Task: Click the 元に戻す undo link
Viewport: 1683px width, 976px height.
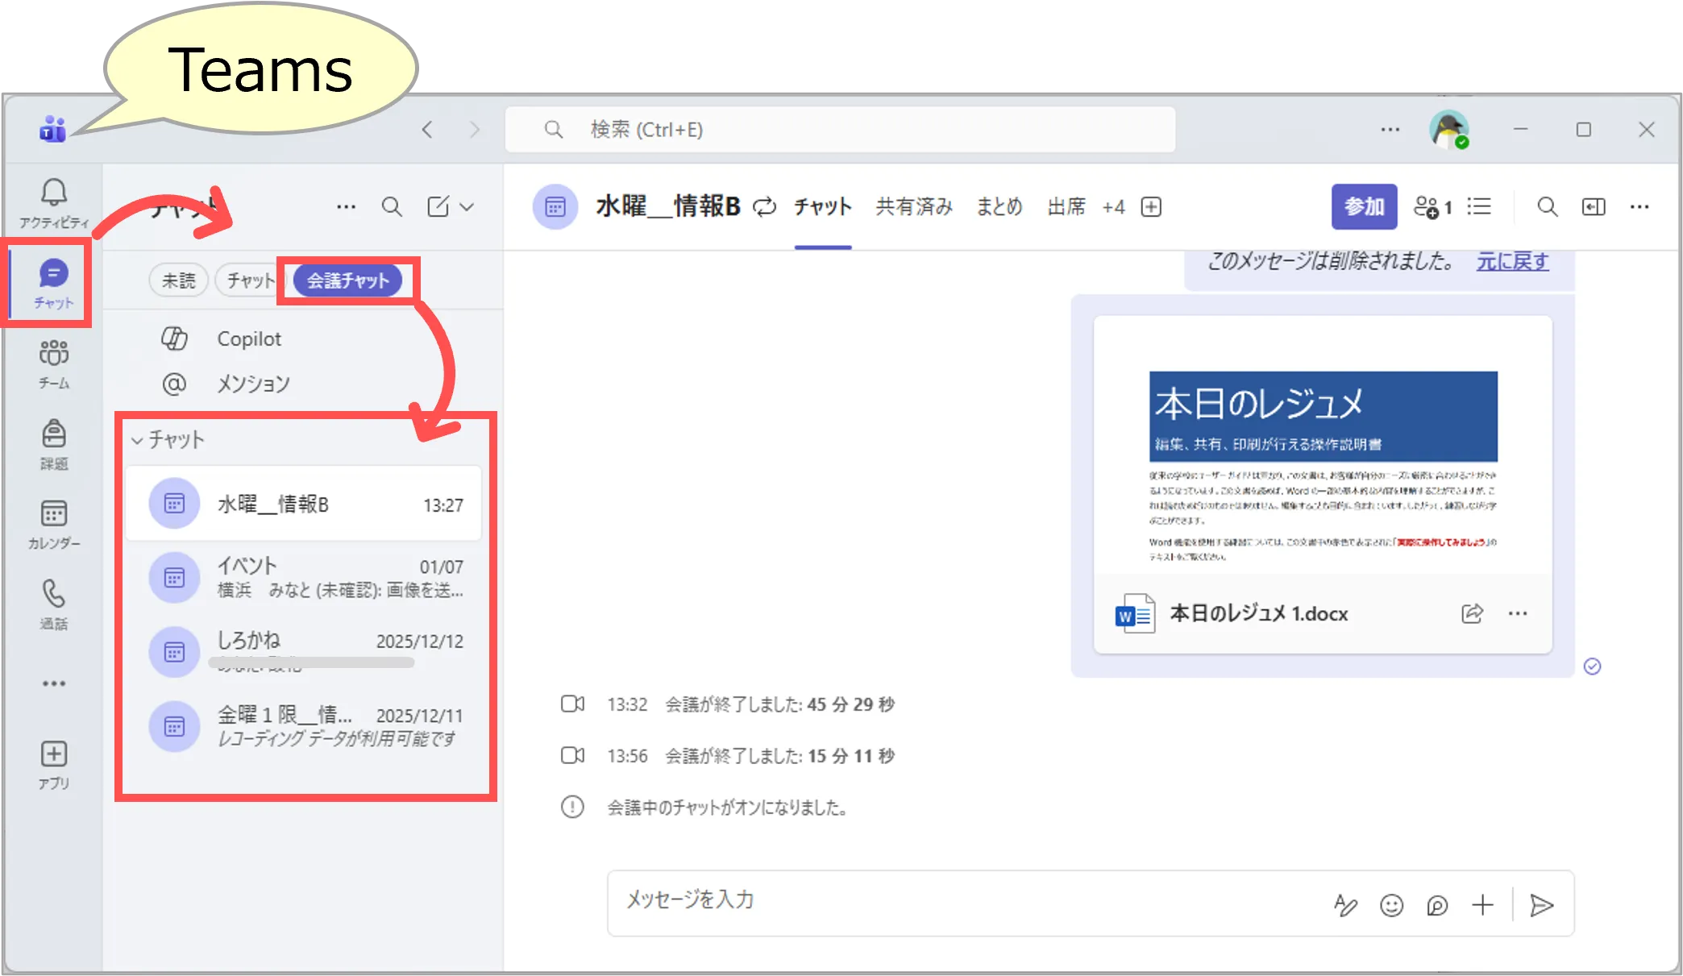Action: [x=1512, y=261]
